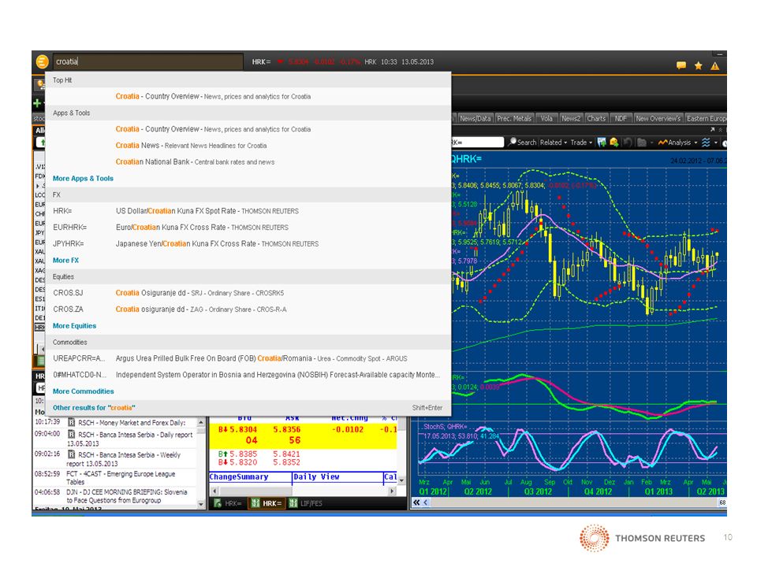The width and height of the screenshot is (757, 567).
Task: Step chart back with single-left arrow
Action: [425, 502]
